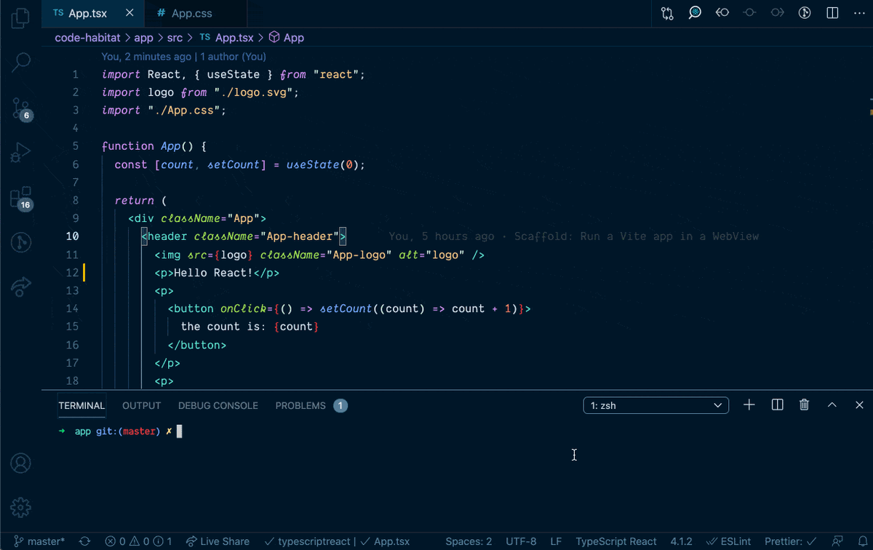Open Extensions view showing 16 badge
Screen dimensions: 873x550
[x=21, y=199]
